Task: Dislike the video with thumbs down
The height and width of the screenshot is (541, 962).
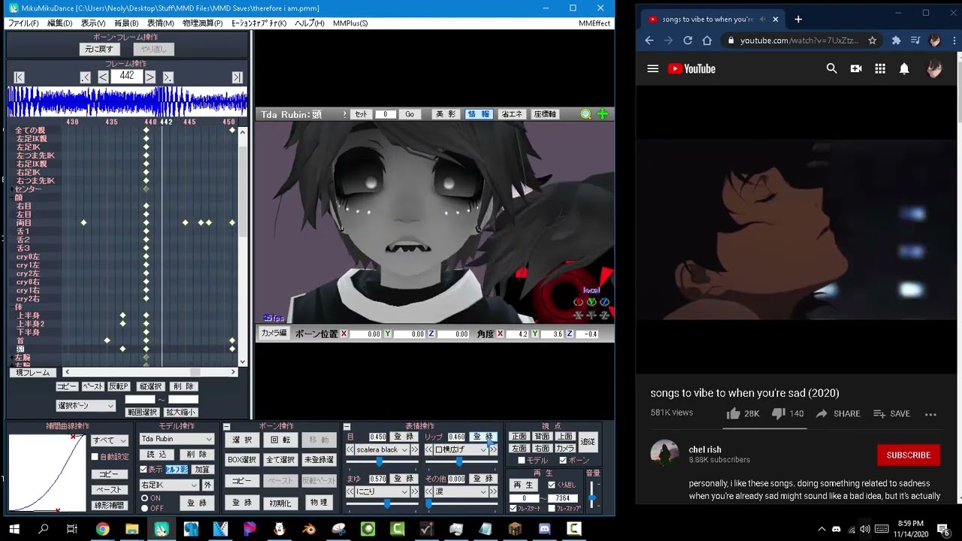Action: [779, 413]
